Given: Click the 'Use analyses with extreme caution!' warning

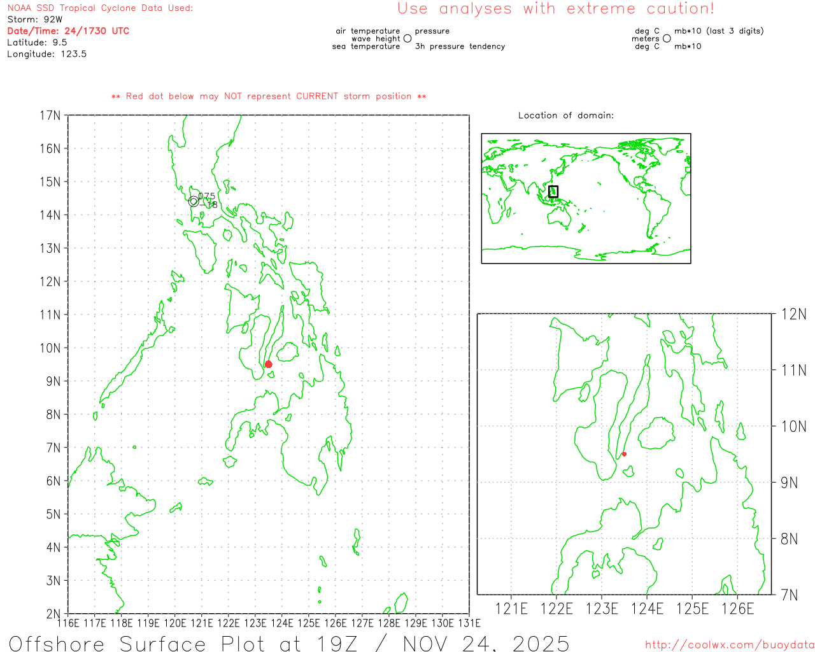Looking at the screenshot, I should [555, 9].
